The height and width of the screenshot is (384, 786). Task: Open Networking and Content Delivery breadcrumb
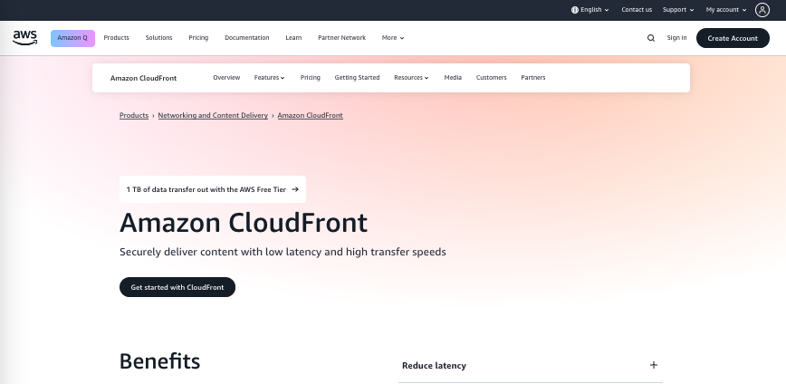tap(213, 115)
